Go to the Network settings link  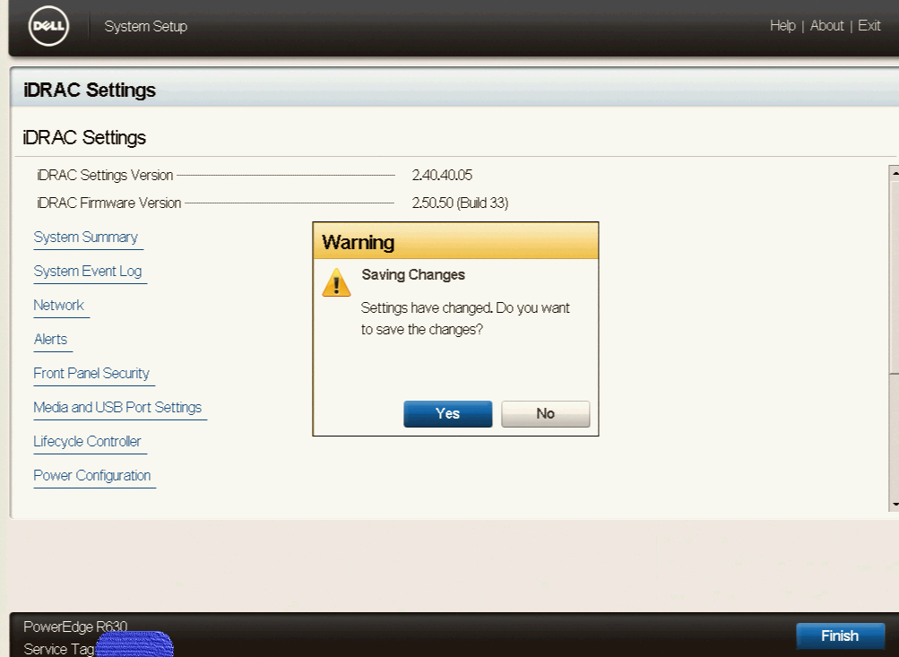[59, 306]
